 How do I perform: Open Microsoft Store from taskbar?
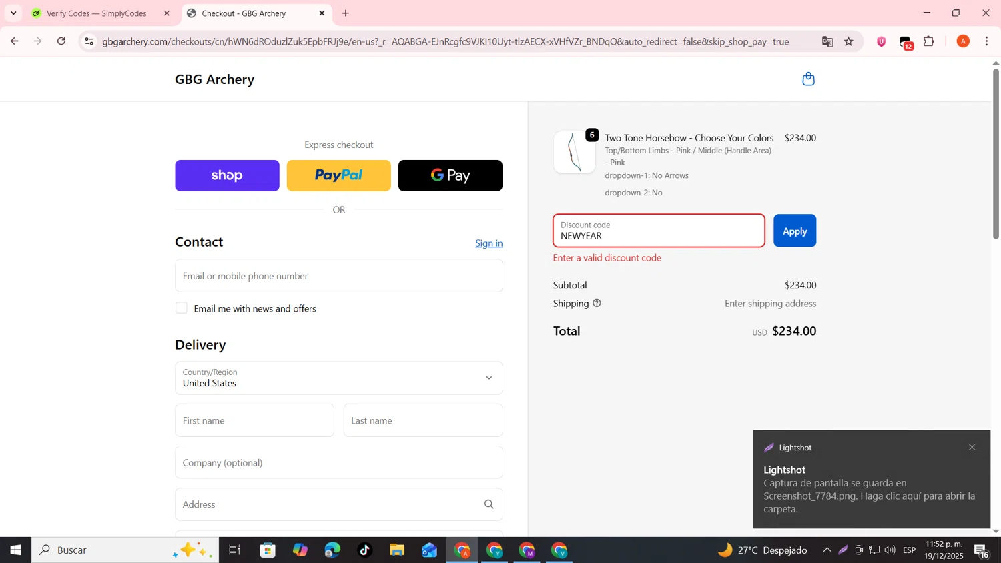pos(268,550)
